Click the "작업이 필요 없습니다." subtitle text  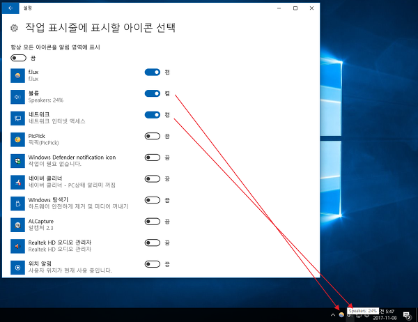click(54, 164)
